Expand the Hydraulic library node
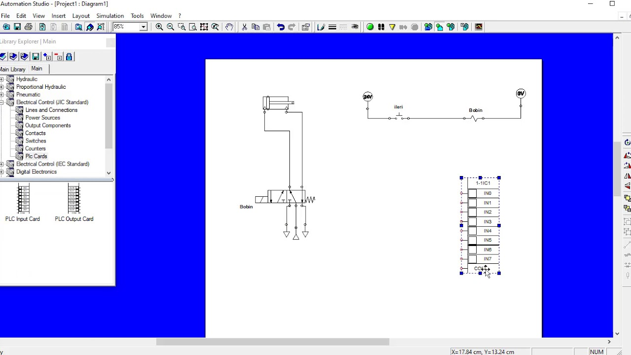This screenshot has width=631, height=355. [2, 79]
